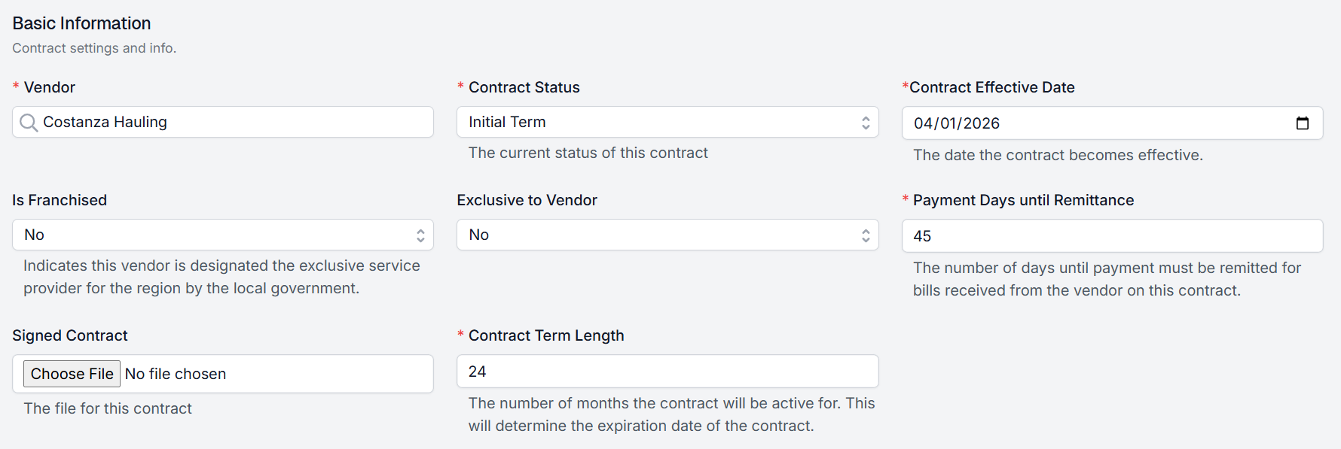The height and width of the screenshot is (449, 1341).
Task: Click the Contract Term Length label
Action: (546, 335)
